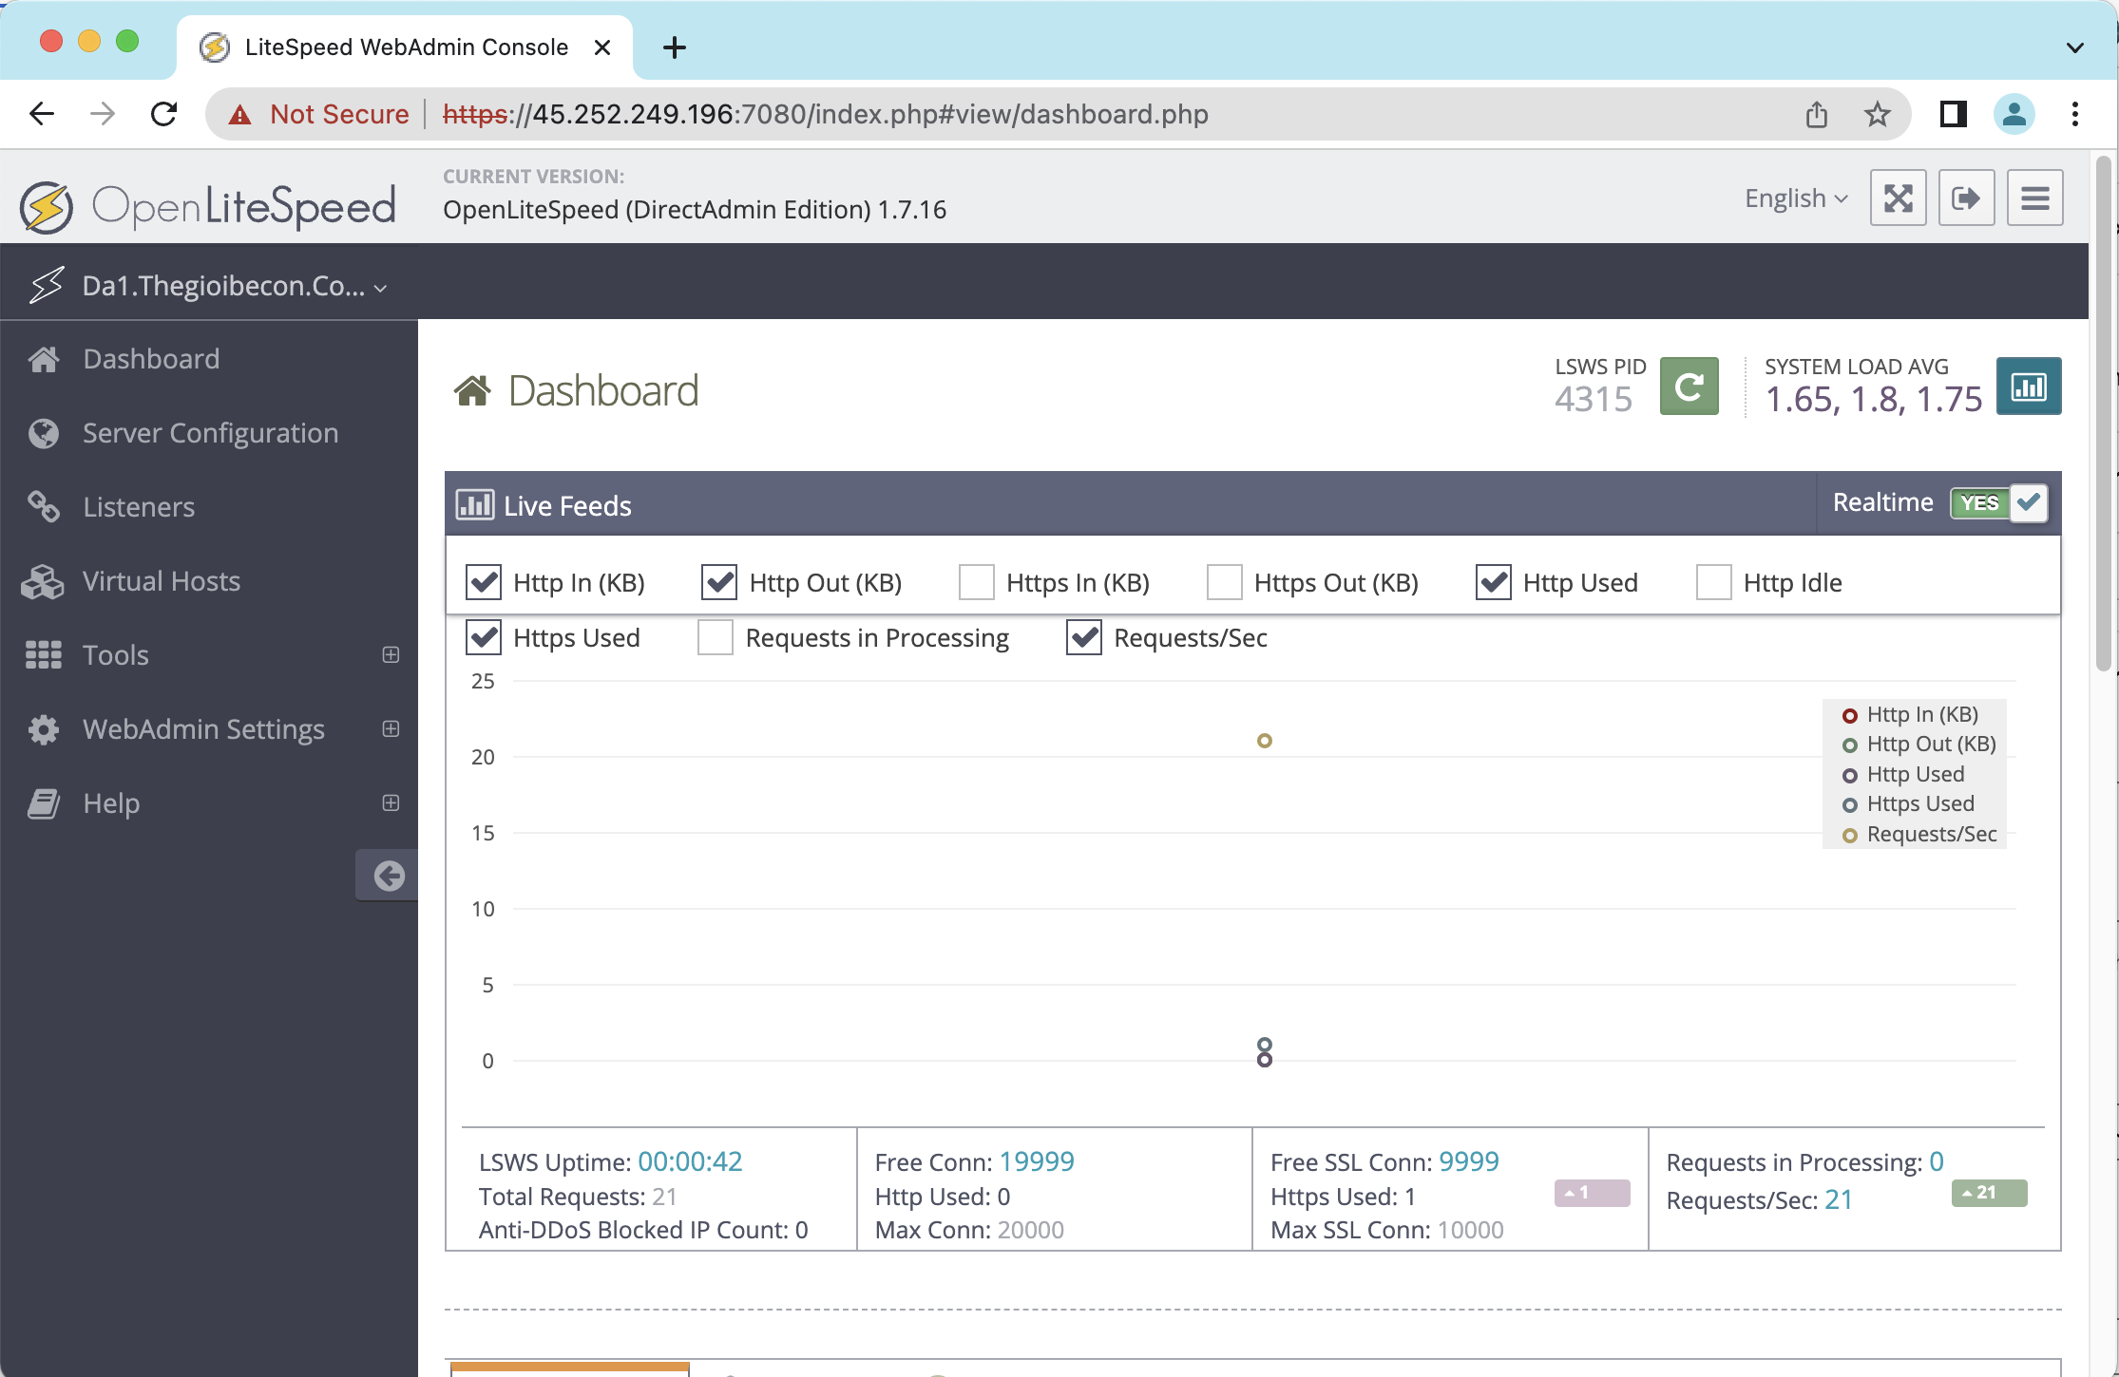Click the page vertical scrollbar
Screen dimensions: 2119x1377
[x=2104, y=413]
